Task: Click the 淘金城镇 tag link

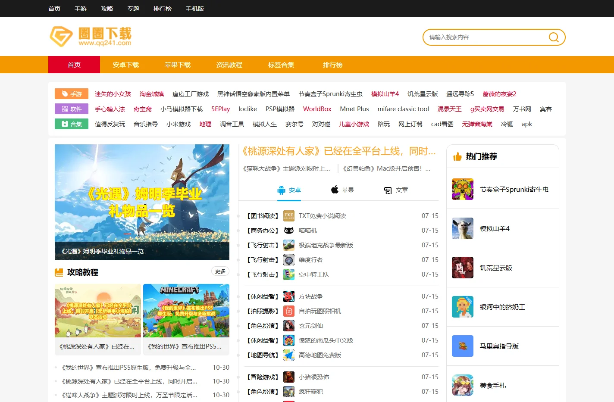Action: [x=152, y=94]
